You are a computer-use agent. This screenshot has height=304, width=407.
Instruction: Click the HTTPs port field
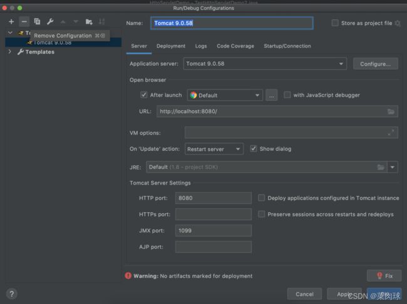pyautogui.click(x=214, y=215)
